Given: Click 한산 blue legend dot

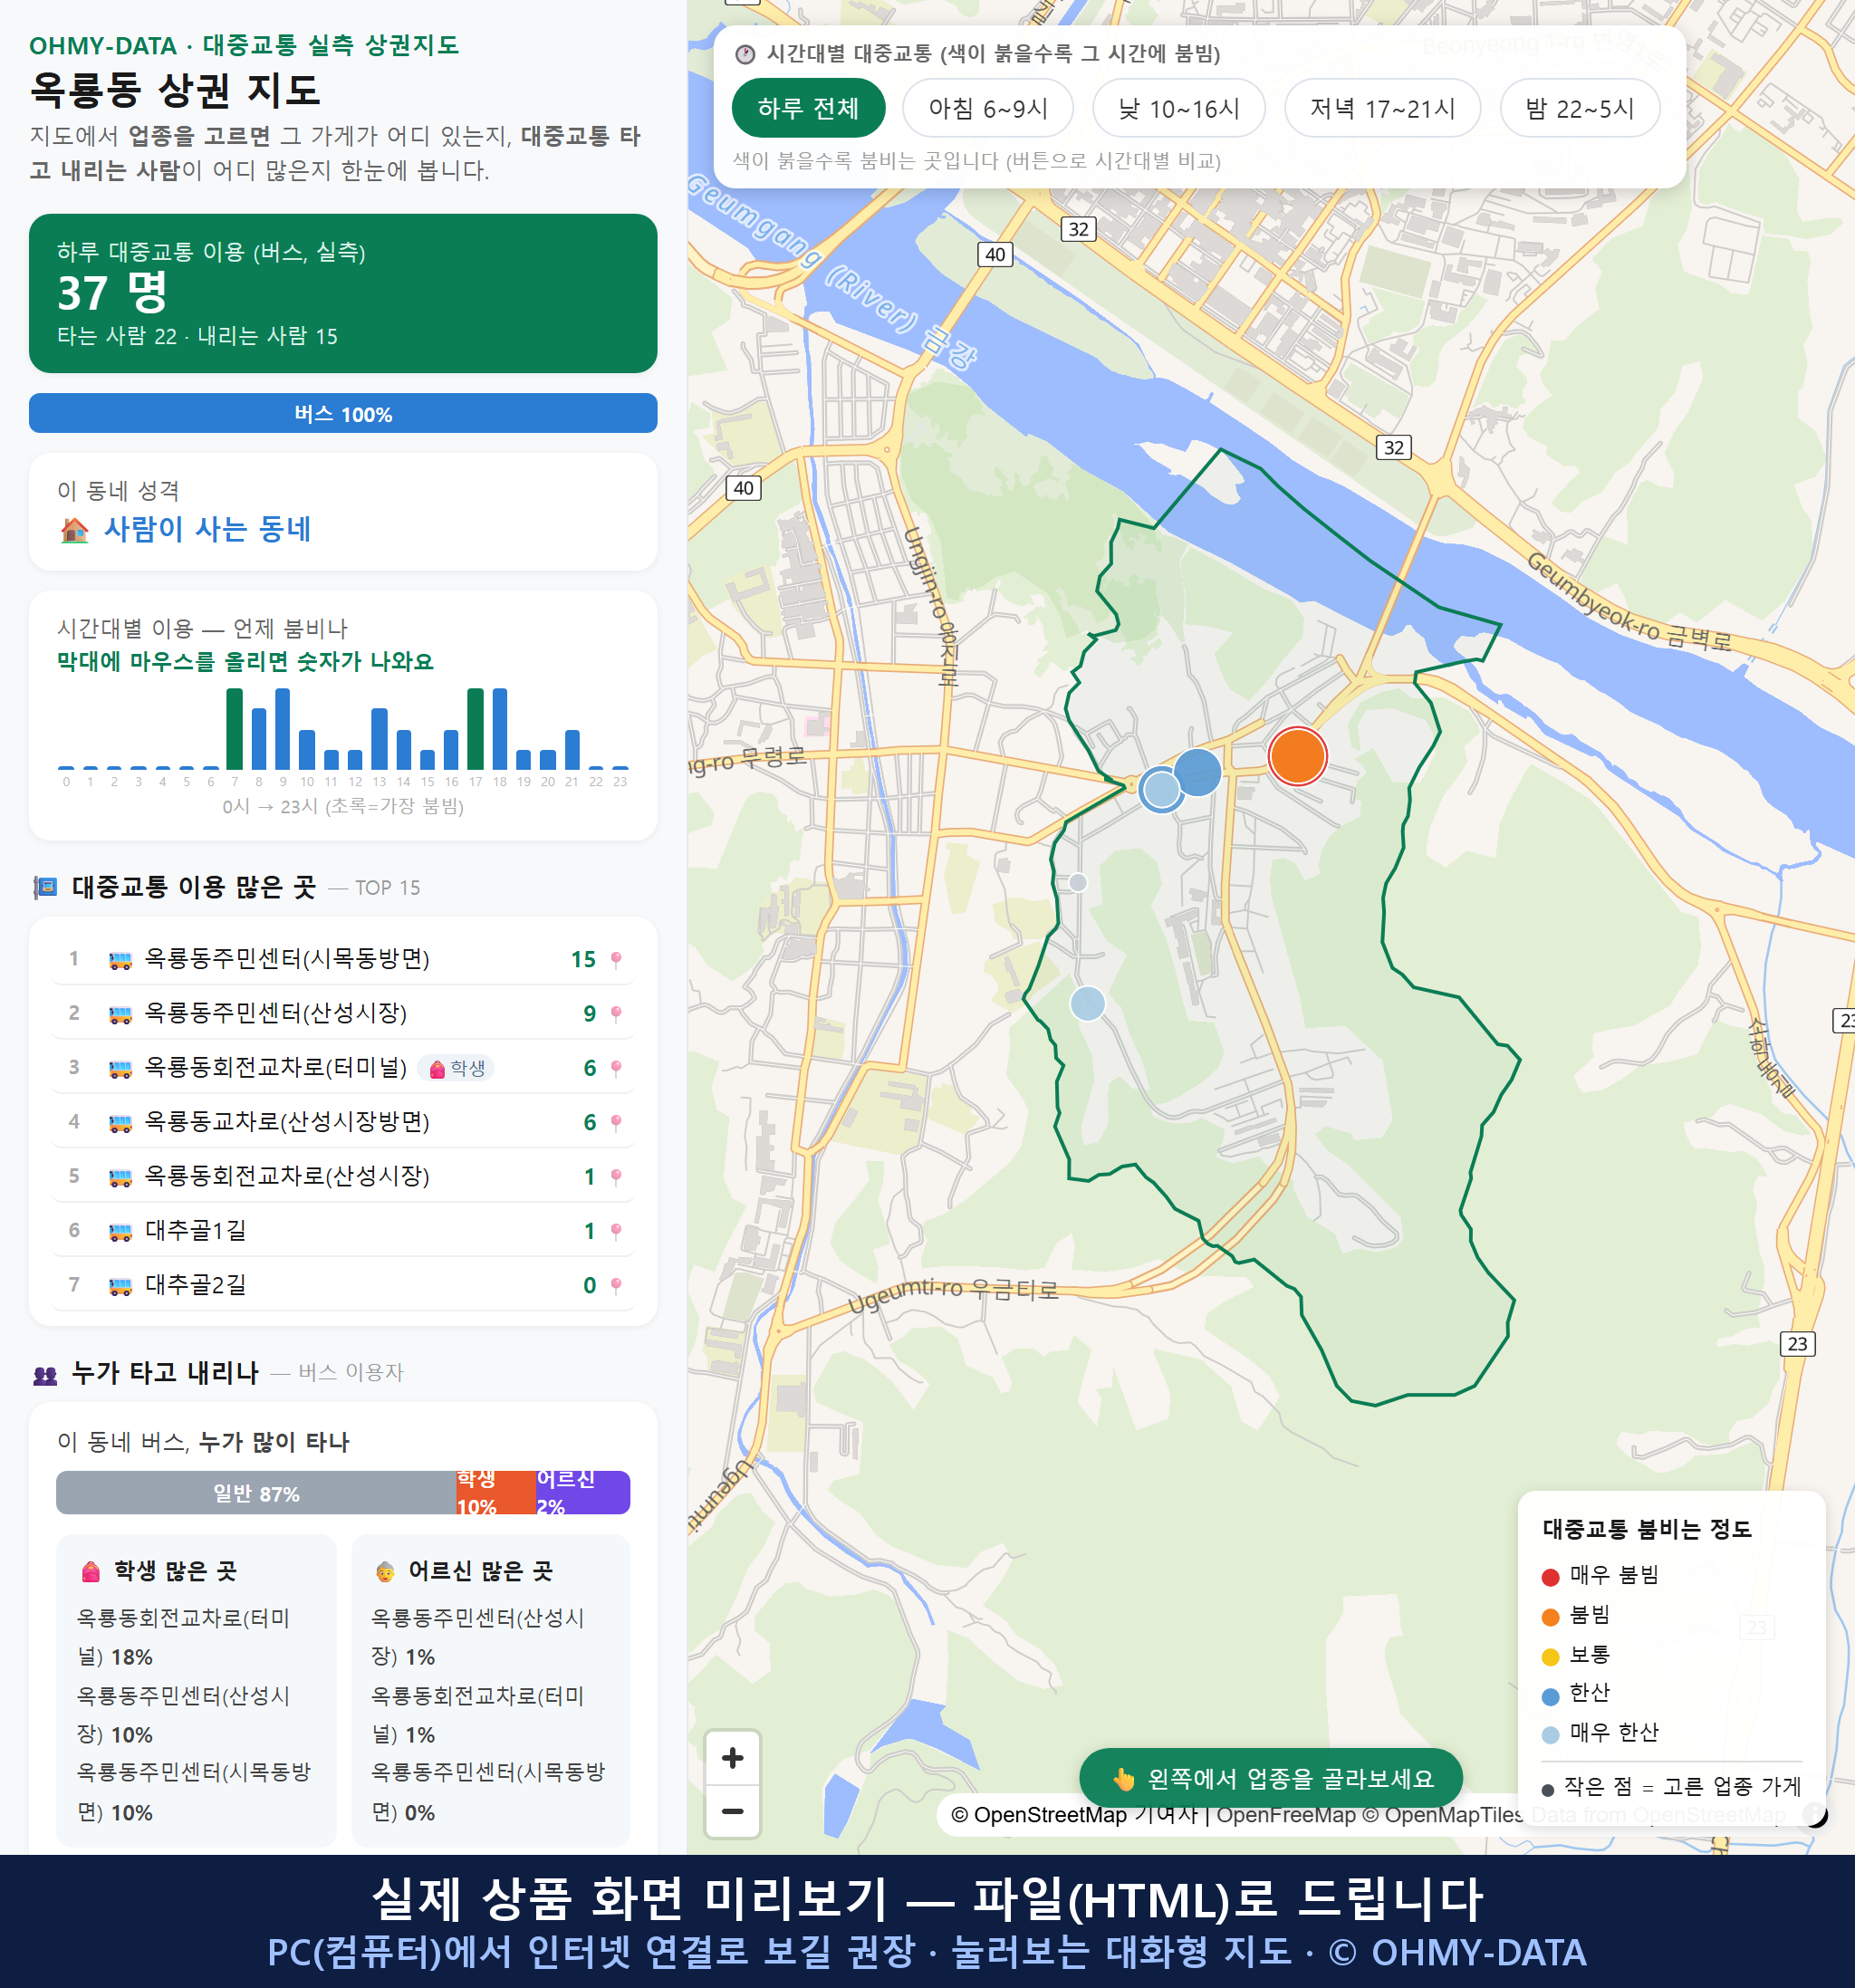Looking at the screenshot, I should (1550, 1696).
